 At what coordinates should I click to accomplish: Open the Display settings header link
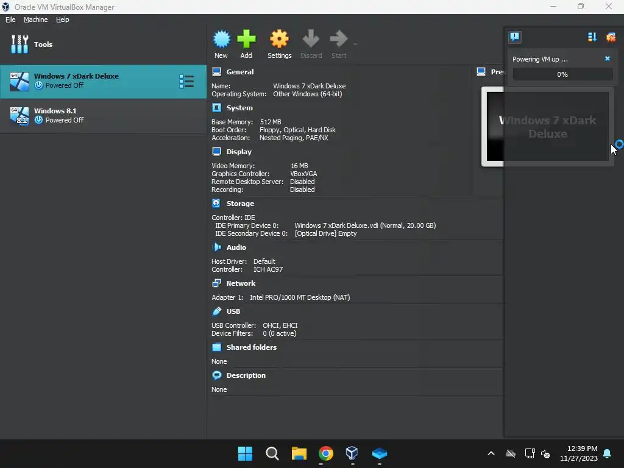239,152
